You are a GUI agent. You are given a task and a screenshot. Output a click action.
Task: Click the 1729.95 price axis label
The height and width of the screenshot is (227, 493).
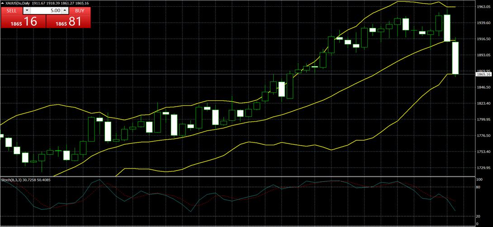point(484,168)
